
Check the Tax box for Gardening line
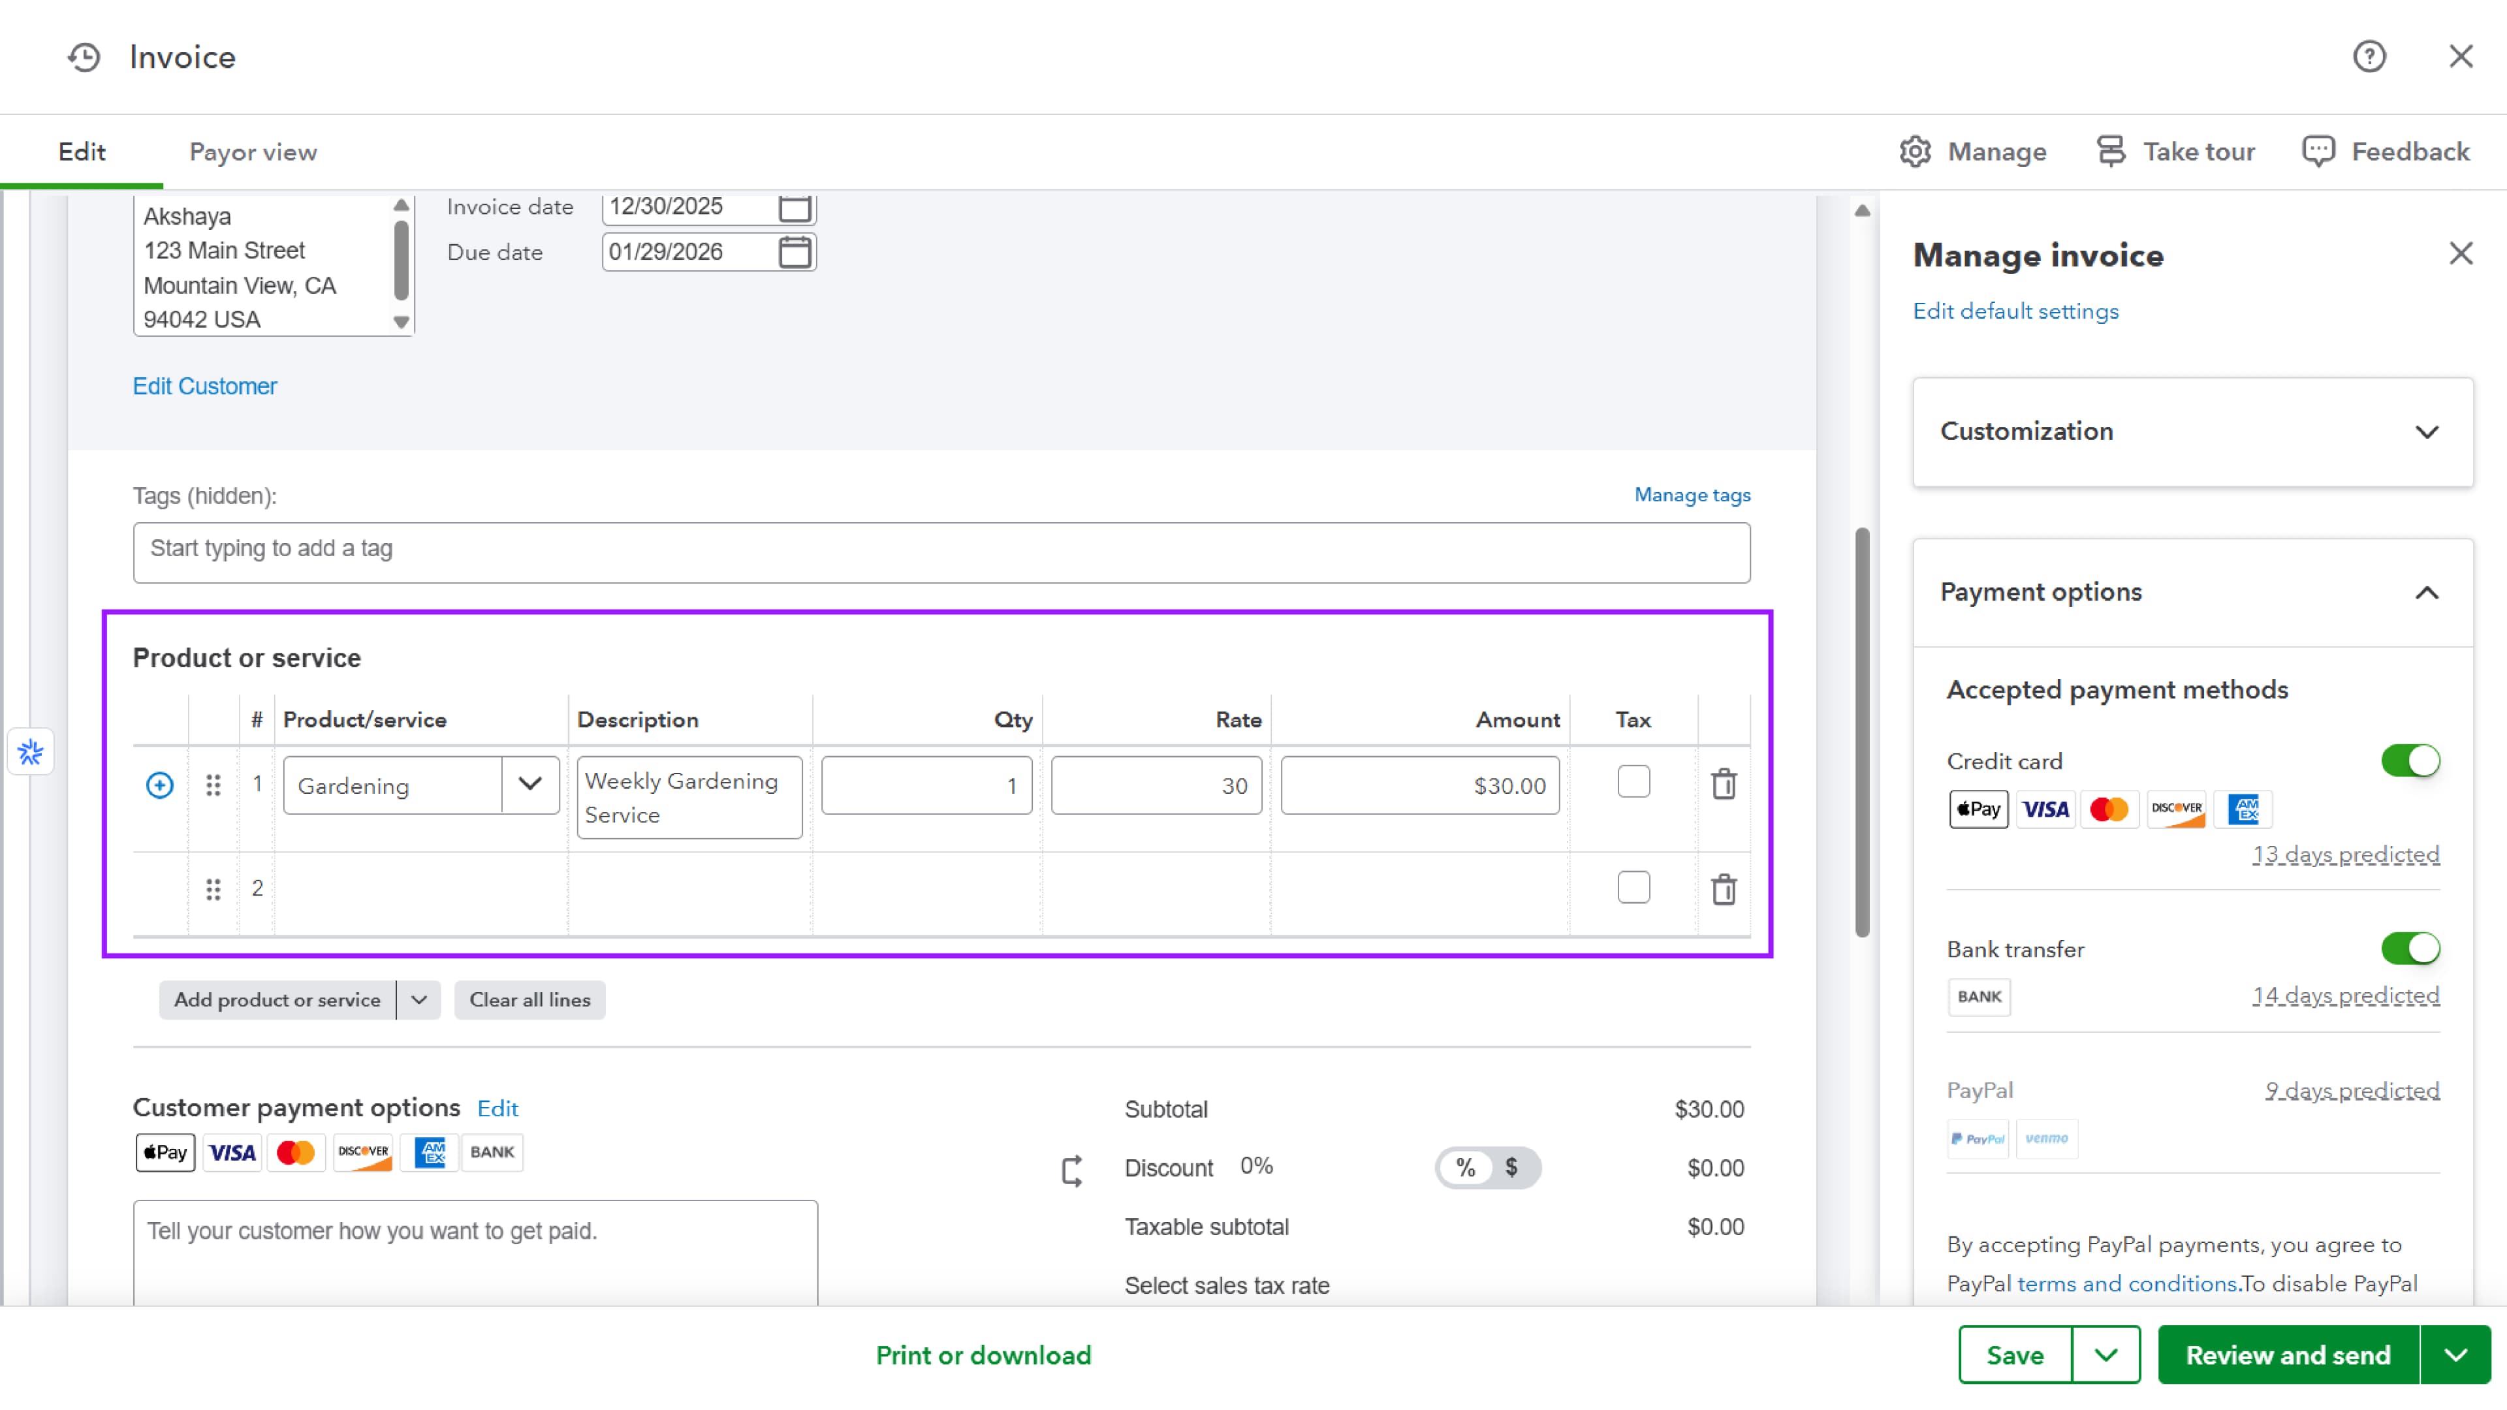(1633, 781)
